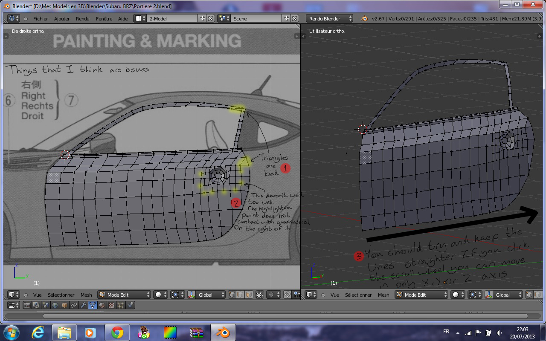Enable vertex select mode in left viewport
The image size is (546, 341).
(x=232, y=295)
